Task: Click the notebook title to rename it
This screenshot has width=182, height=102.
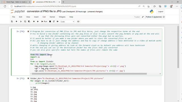Action: click(x=44, y=11)
